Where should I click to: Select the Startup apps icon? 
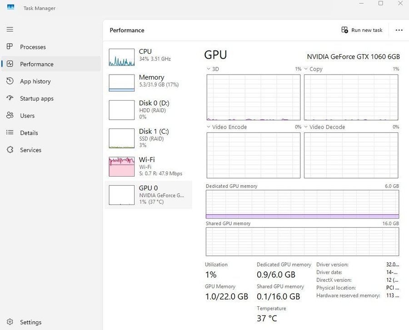[x=10, y=98]
